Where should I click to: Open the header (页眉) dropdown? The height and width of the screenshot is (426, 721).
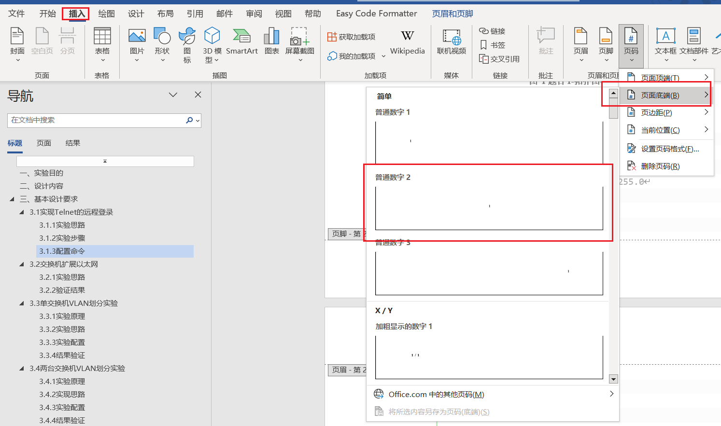581,45
